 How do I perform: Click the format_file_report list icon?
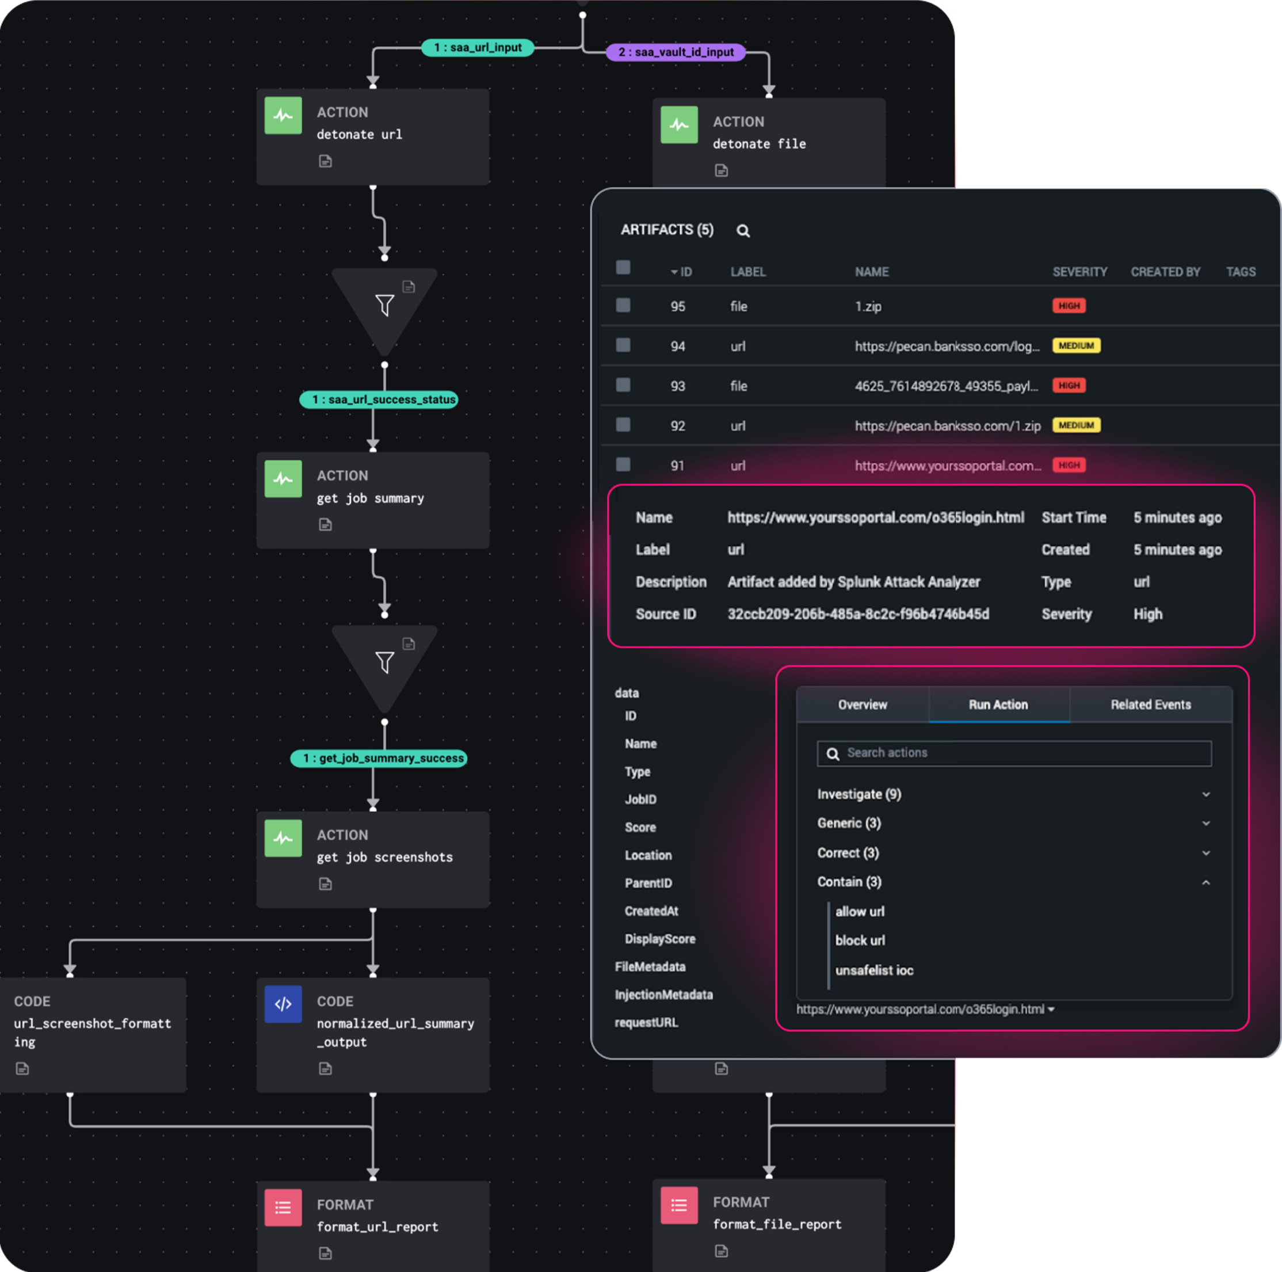pos(679,1205)
